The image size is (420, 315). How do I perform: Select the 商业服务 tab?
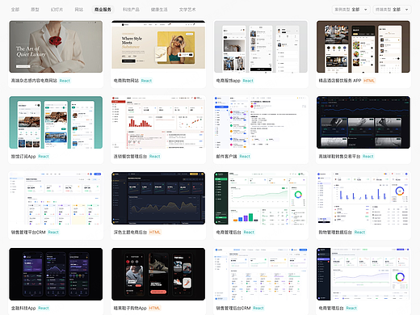(x=103, y=10)
